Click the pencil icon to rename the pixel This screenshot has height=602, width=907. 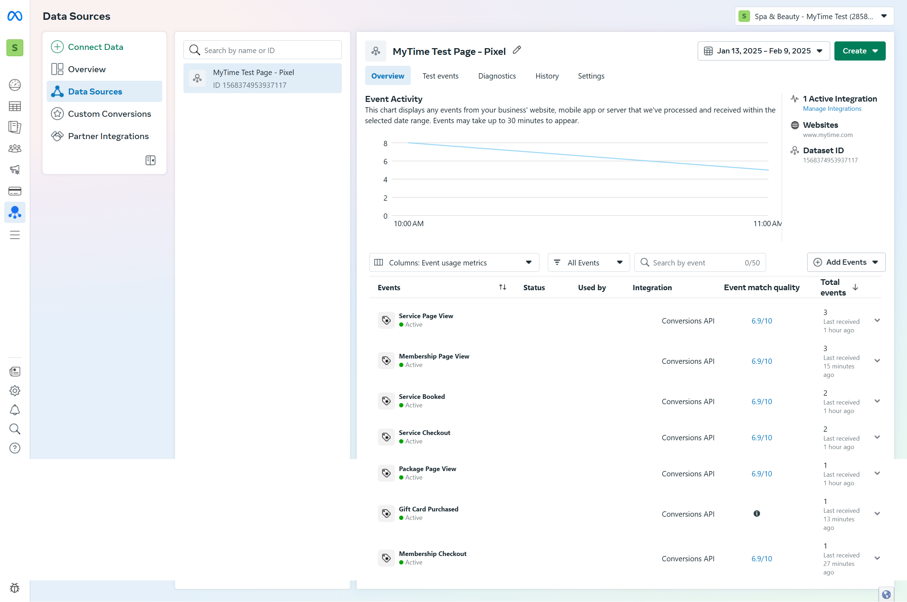[x=517, y=50]
